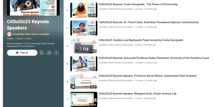Open title about Associate Professor Kathy Townsend
Screen dimensions: 214x107
coord(154,58)
